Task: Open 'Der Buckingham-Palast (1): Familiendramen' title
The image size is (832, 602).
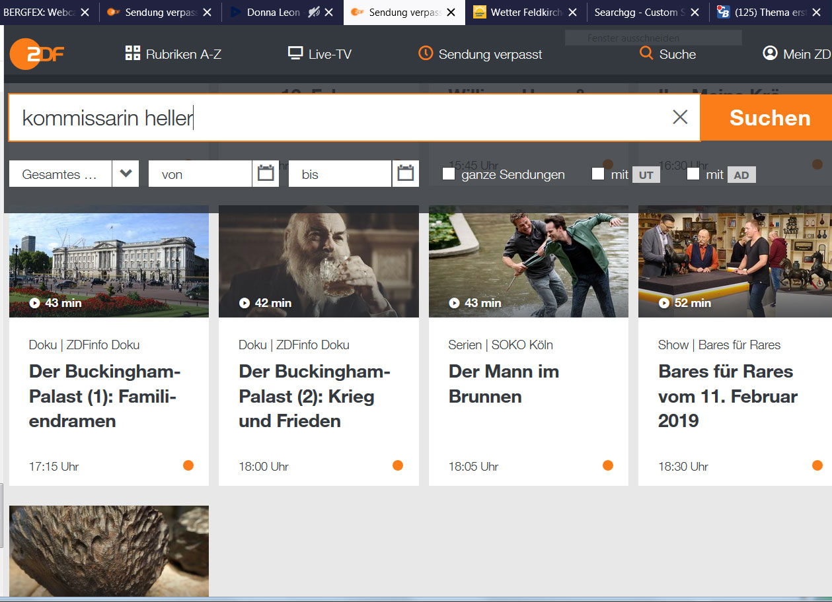Action: 105,396
